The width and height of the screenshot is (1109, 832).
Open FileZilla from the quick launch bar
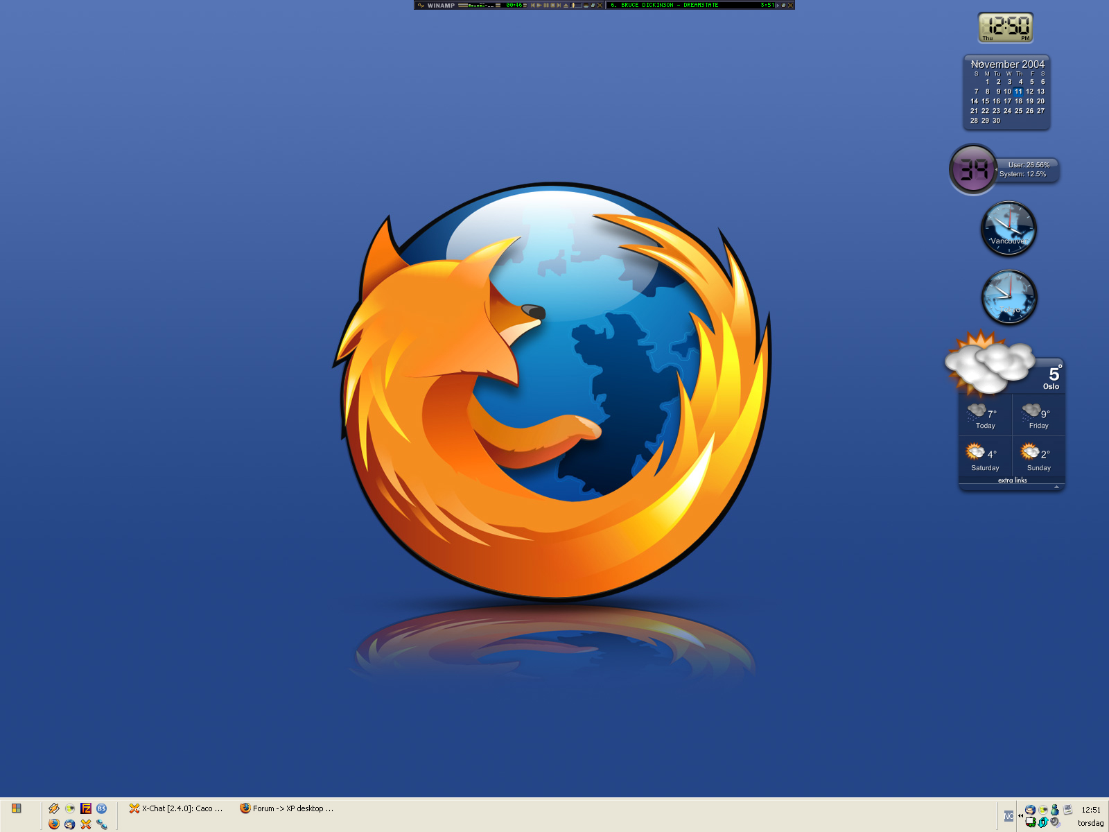tap(86, 808)
